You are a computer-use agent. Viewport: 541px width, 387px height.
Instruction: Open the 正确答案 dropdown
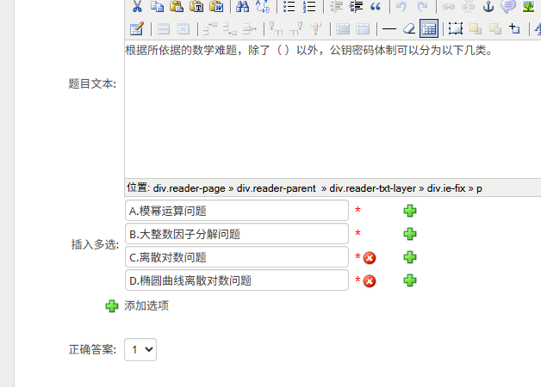click(140, 349)
